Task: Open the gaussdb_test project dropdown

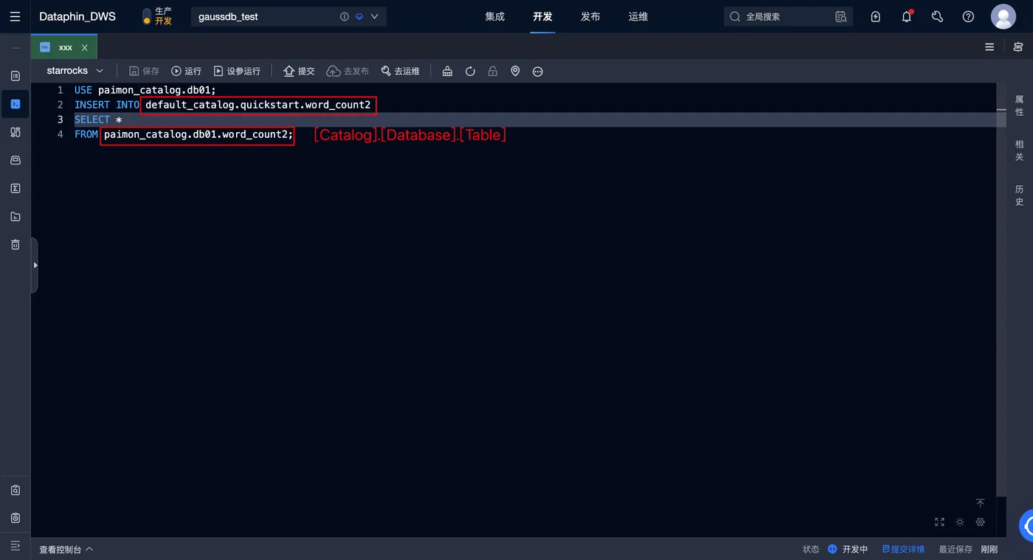Action: pos(288,16)
